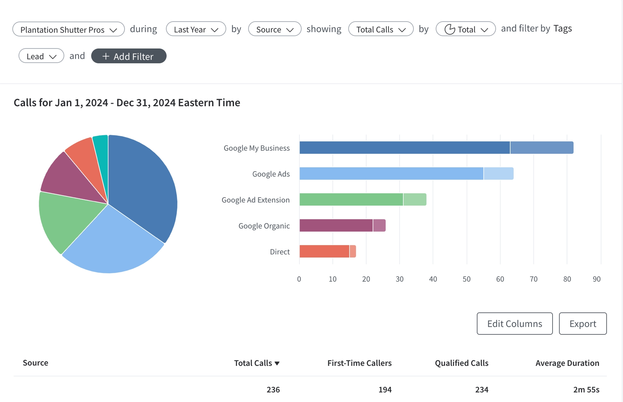The width and height of the screenshot is (623, 402).
Task: Click the red Direct bar
Action: [324, 251]
